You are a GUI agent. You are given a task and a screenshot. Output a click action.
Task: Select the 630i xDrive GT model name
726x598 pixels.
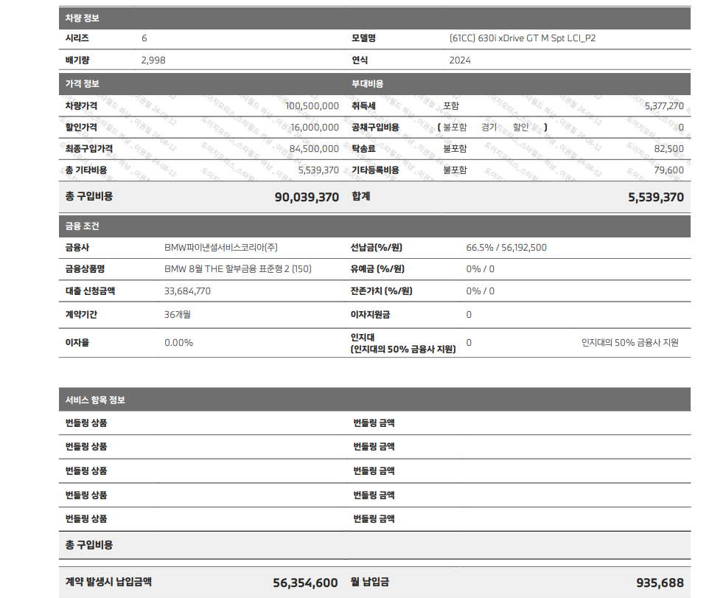[522, 38]
